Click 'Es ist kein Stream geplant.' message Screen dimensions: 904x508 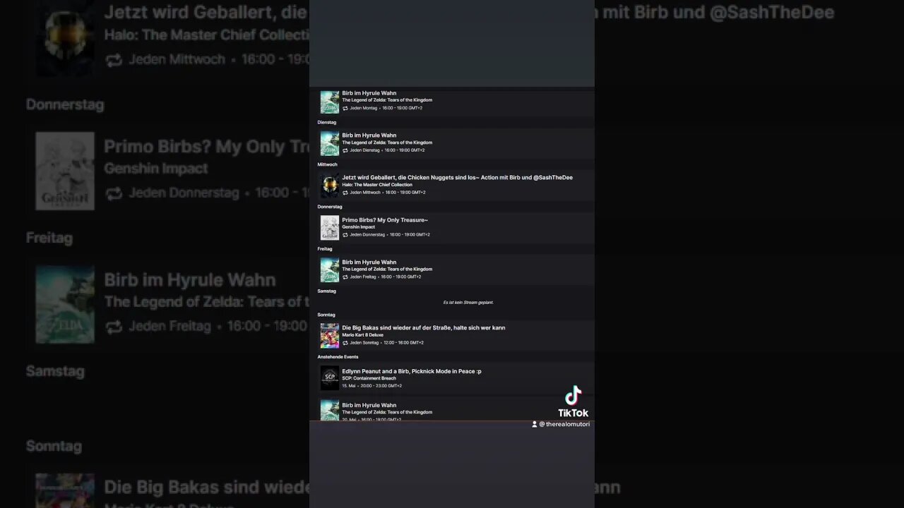pyautogui.click(x=468, y=303)
